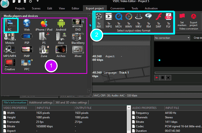Click the preview seek slider
The image size is (202, 133).
pos(178,73)
